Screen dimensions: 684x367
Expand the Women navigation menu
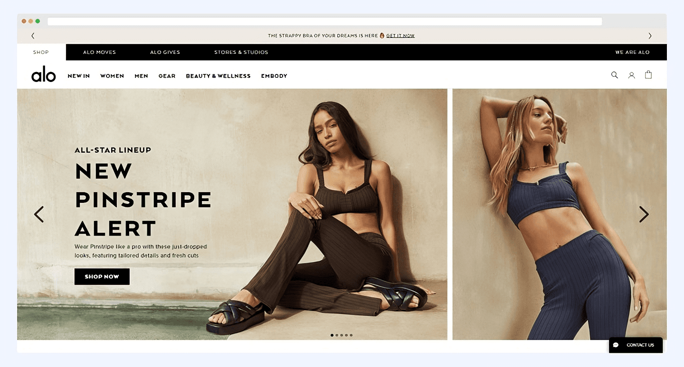[112, 76]
